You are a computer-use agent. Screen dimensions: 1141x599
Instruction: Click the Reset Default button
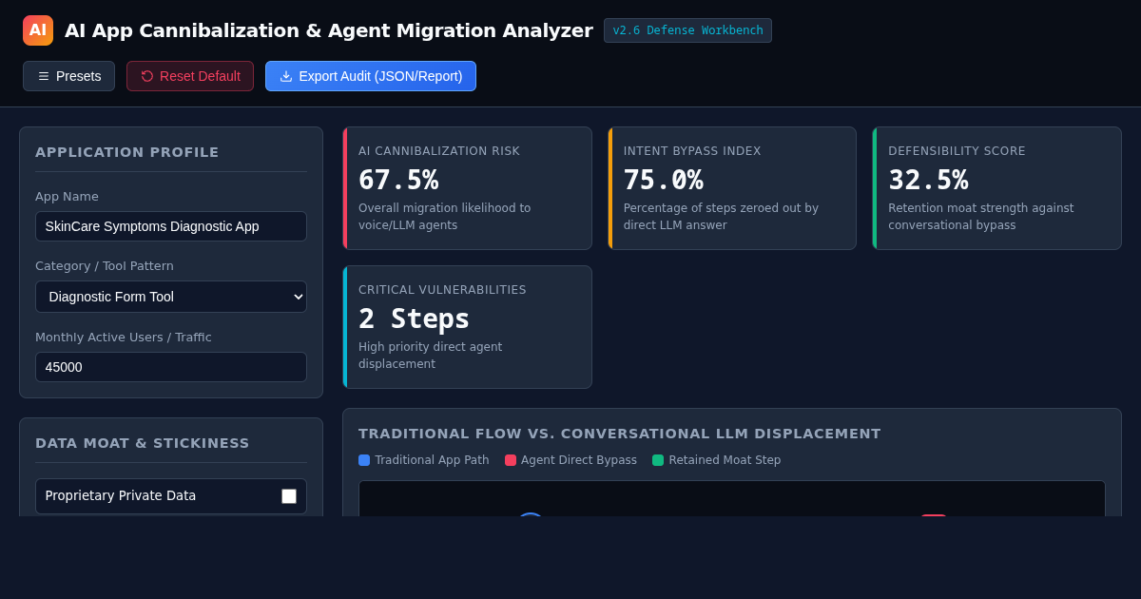[x=190, y=76]
